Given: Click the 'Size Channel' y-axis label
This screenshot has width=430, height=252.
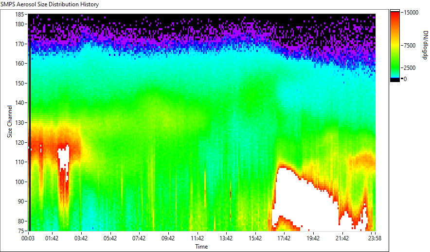Looking at the screenshot, I should pos(10,121).
